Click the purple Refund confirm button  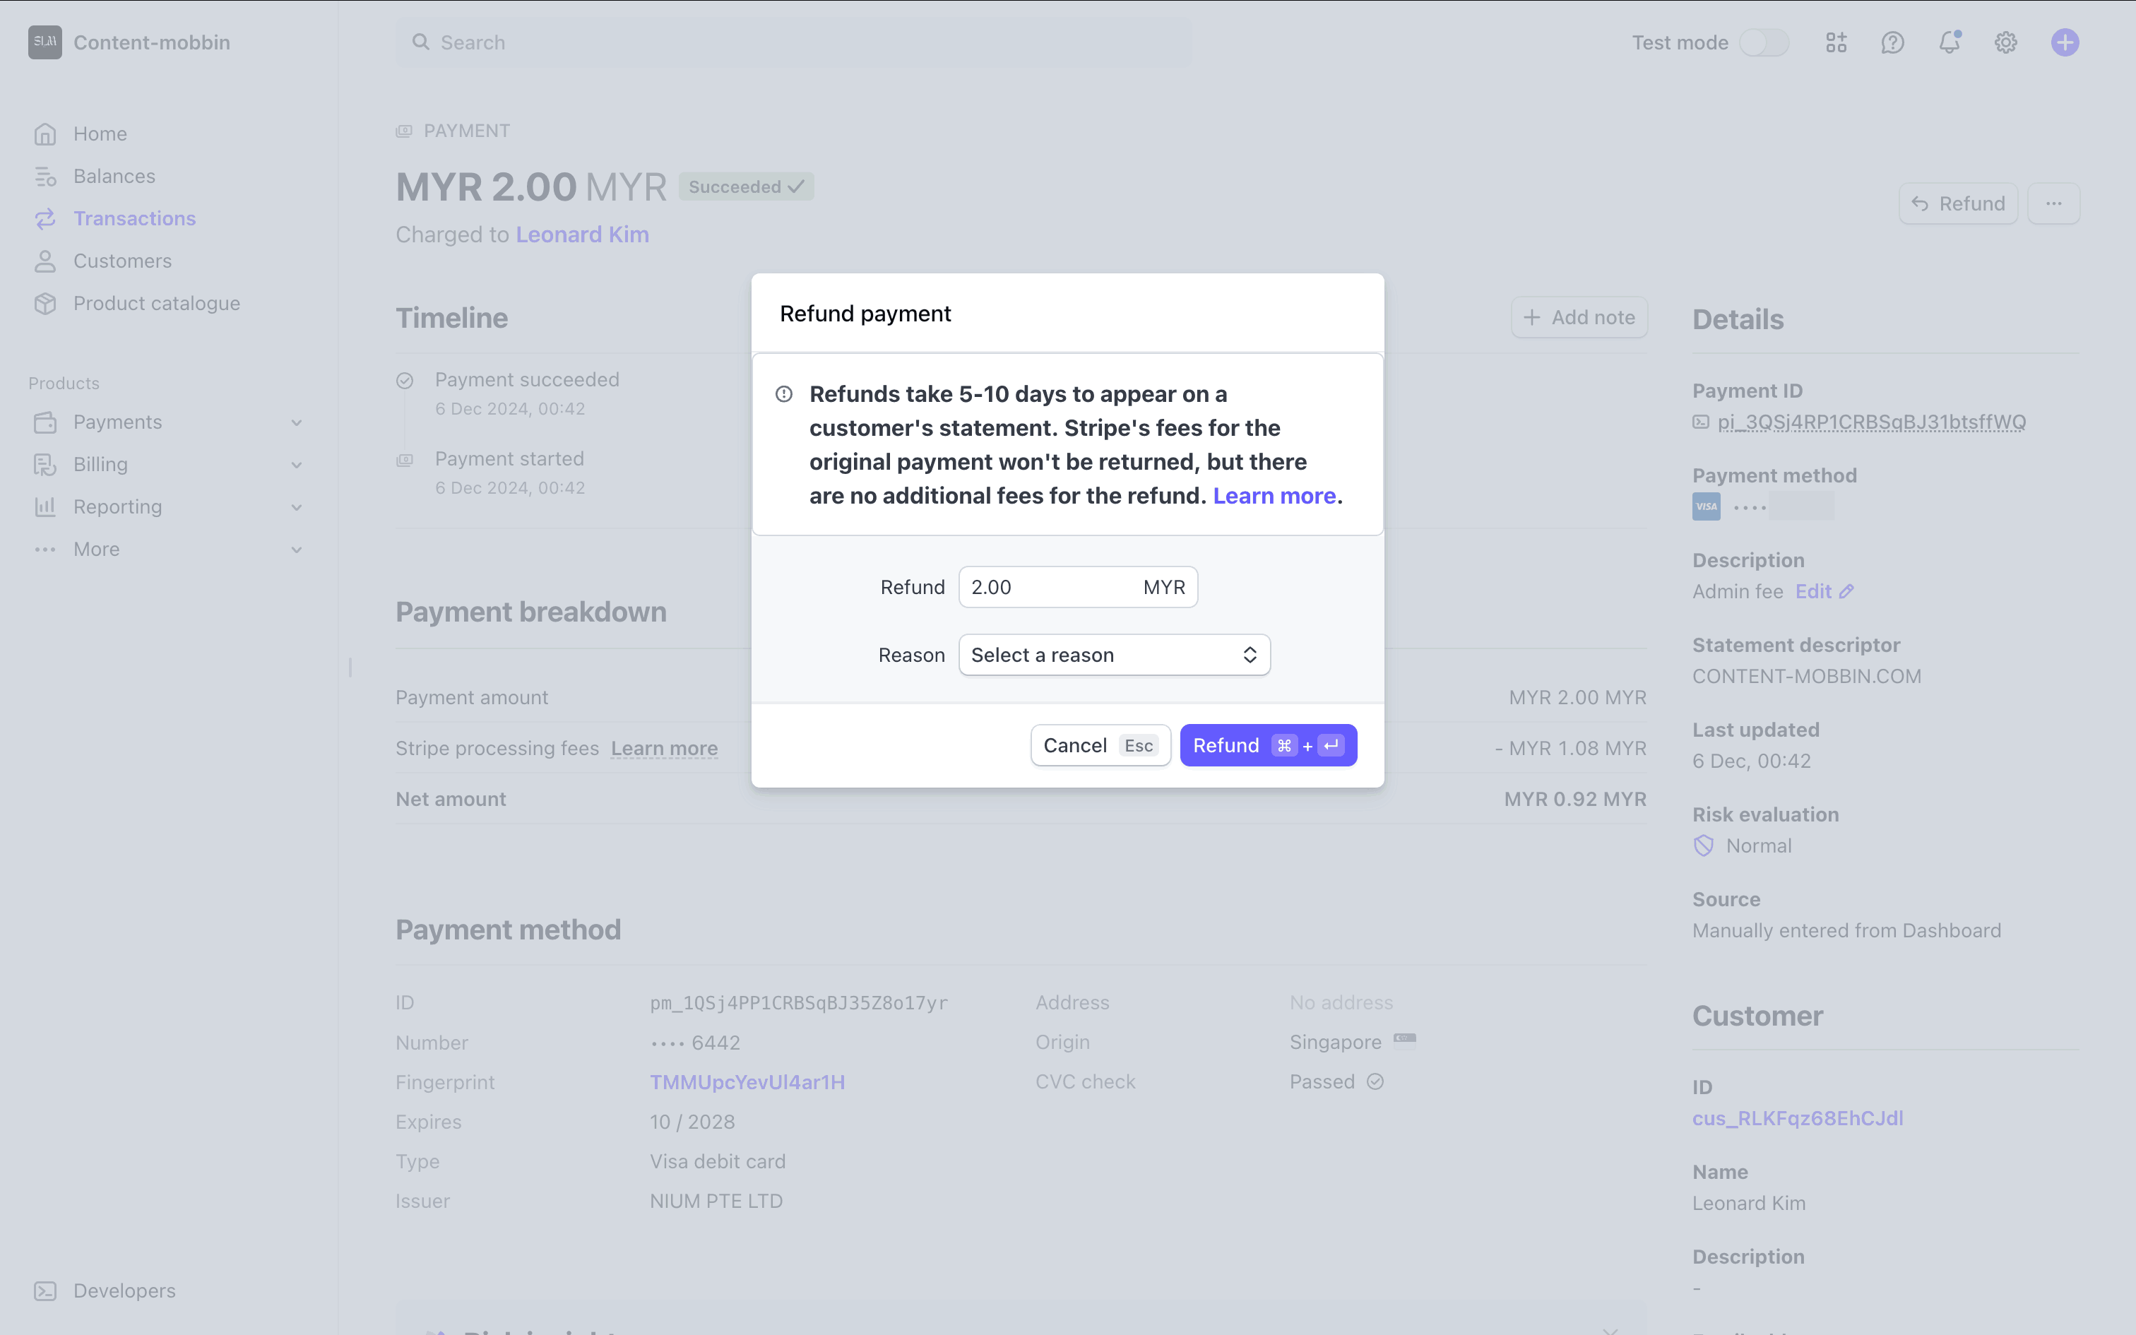coord(1267,745)
